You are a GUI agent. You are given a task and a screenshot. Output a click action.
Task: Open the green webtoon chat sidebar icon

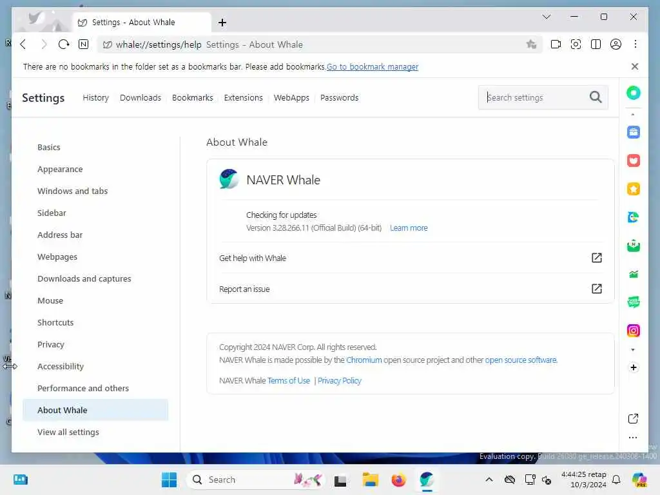coord(633,302)
